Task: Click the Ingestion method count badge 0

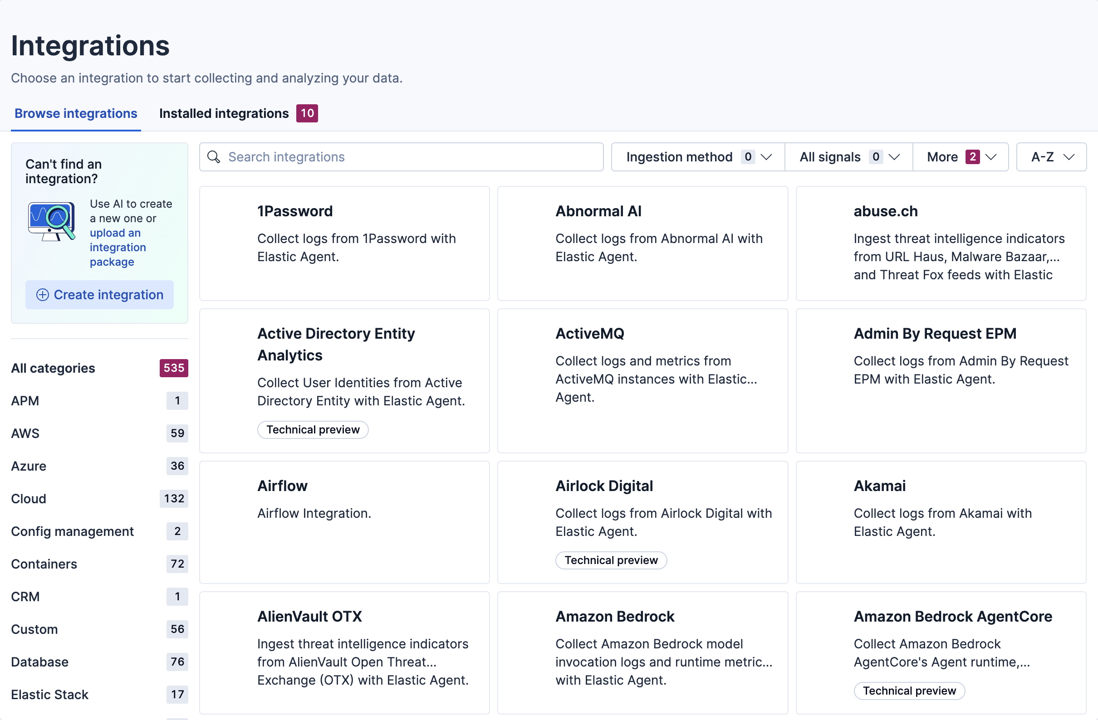Action: coord(748,157)
